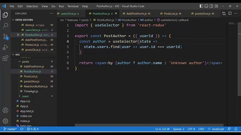Toggle primary side bar layout icon

pyautogui.click(x=201, y=6)
